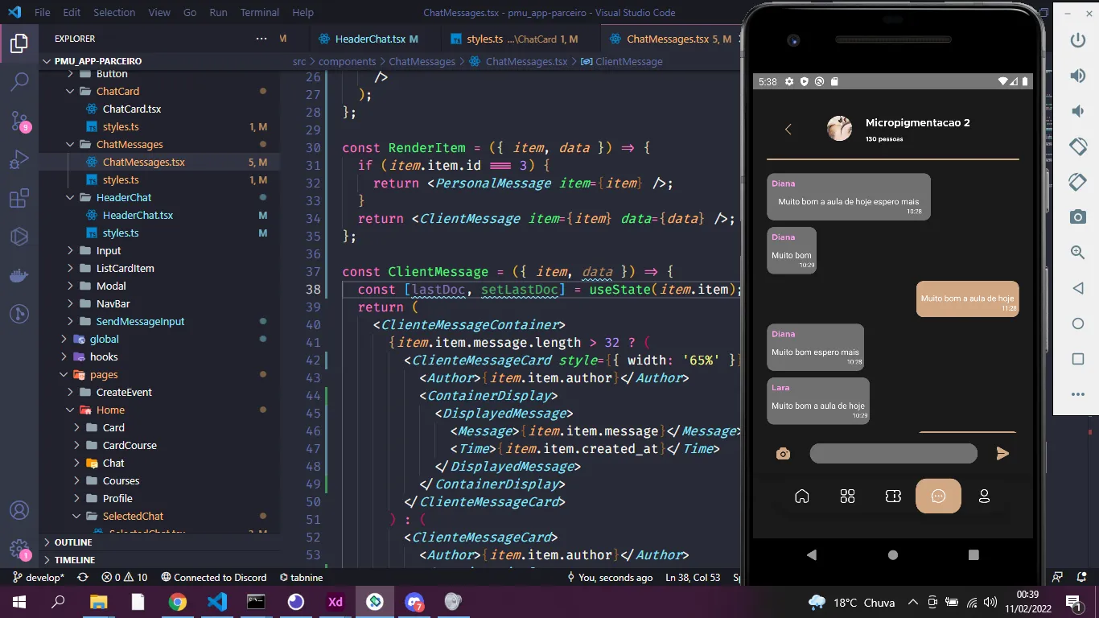The height and width of the screenshot is (618, 1099).
Task: Take an emulator screenshot with camera icon
Action: pos(1077,216)
